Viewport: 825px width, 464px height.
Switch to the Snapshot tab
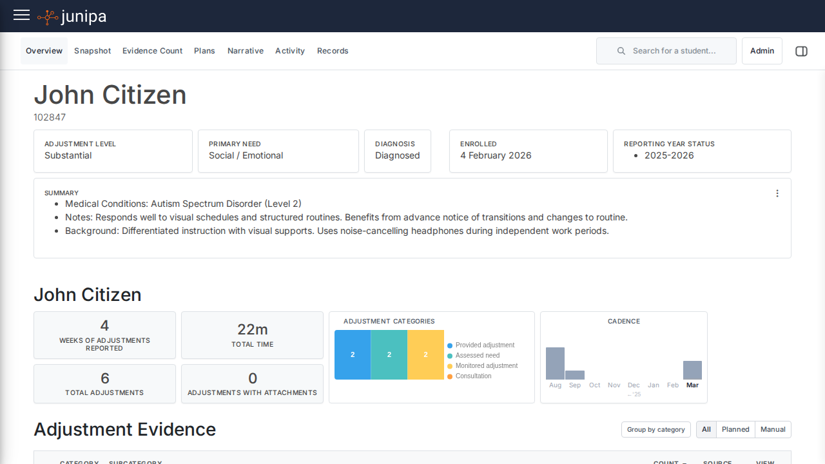(92, 50)
